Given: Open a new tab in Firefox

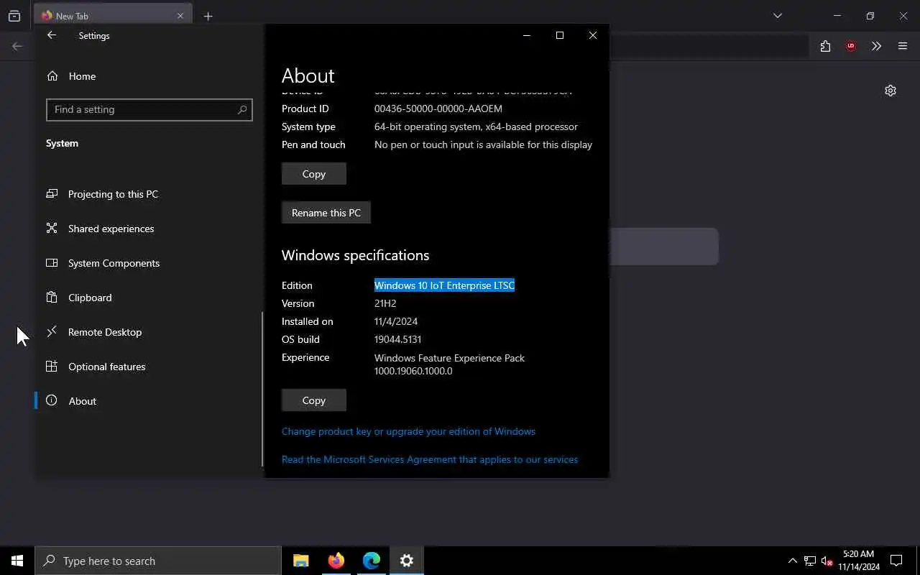Looking at the screenshot, I should 208,16.
